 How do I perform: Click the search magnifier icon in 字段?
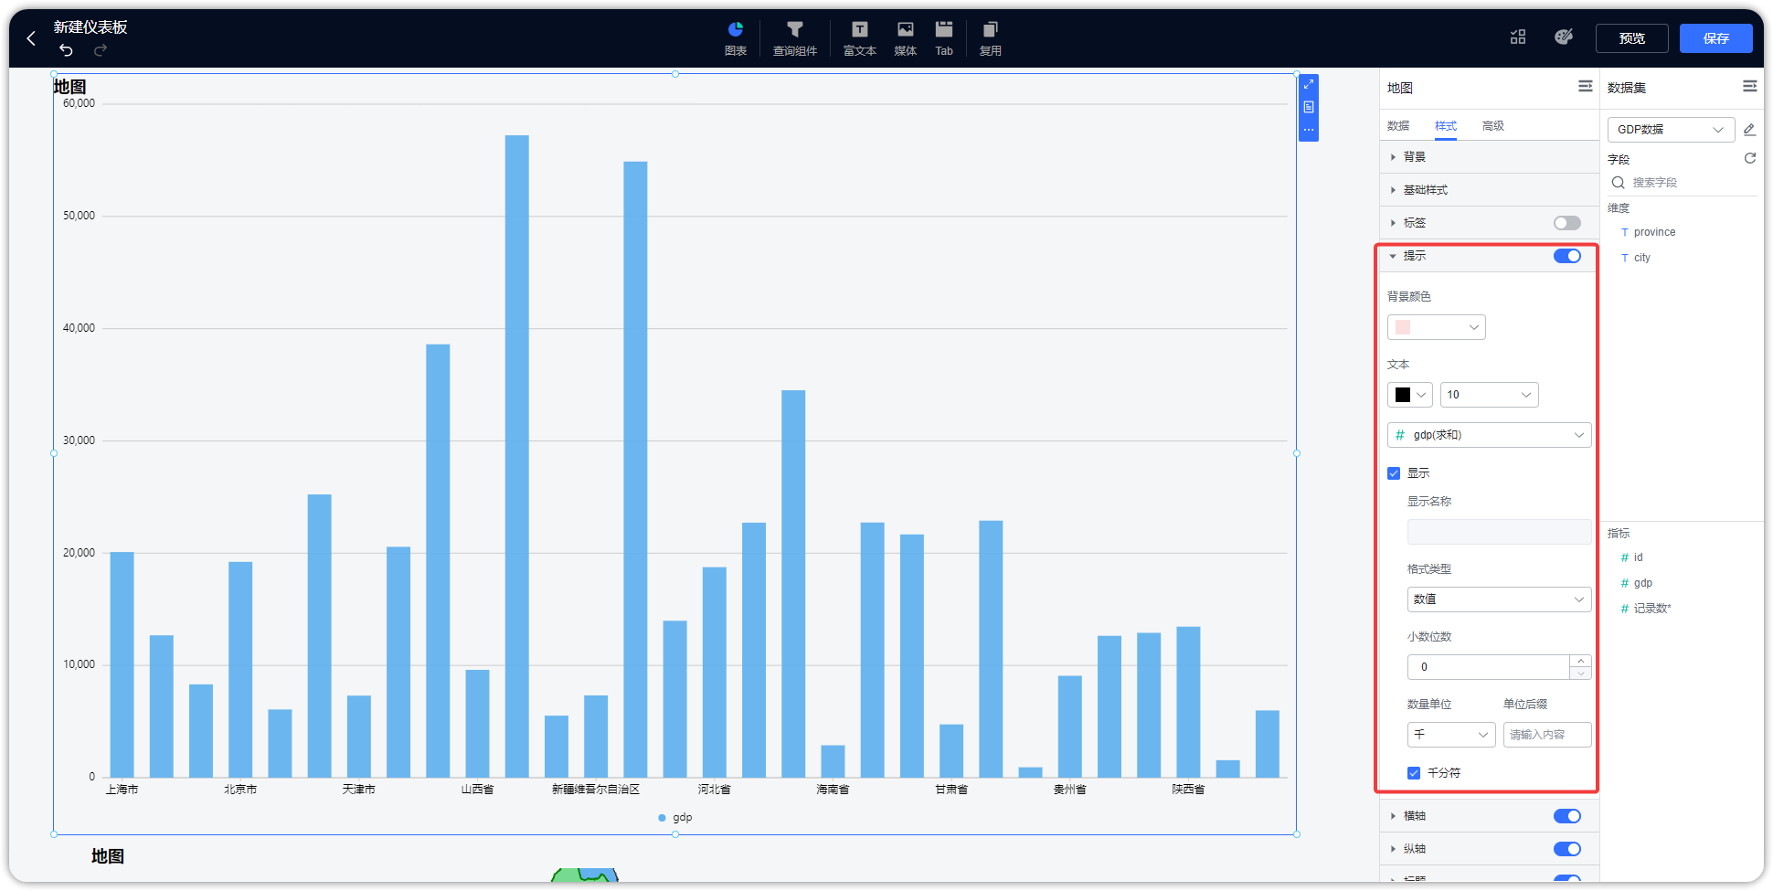coord(1619,183)
